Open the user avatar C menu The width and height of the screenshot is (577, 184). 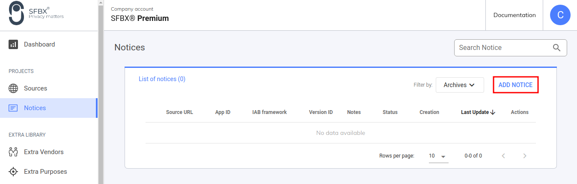coord(560,15)
